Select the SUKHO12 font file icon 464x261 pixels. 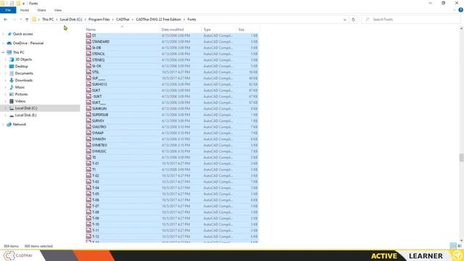point(88,84)
